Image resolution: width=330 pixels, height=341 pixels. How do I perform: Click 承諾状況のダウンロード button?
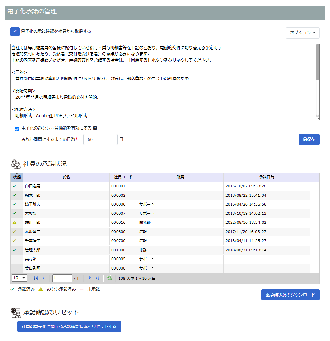(290, 295)
